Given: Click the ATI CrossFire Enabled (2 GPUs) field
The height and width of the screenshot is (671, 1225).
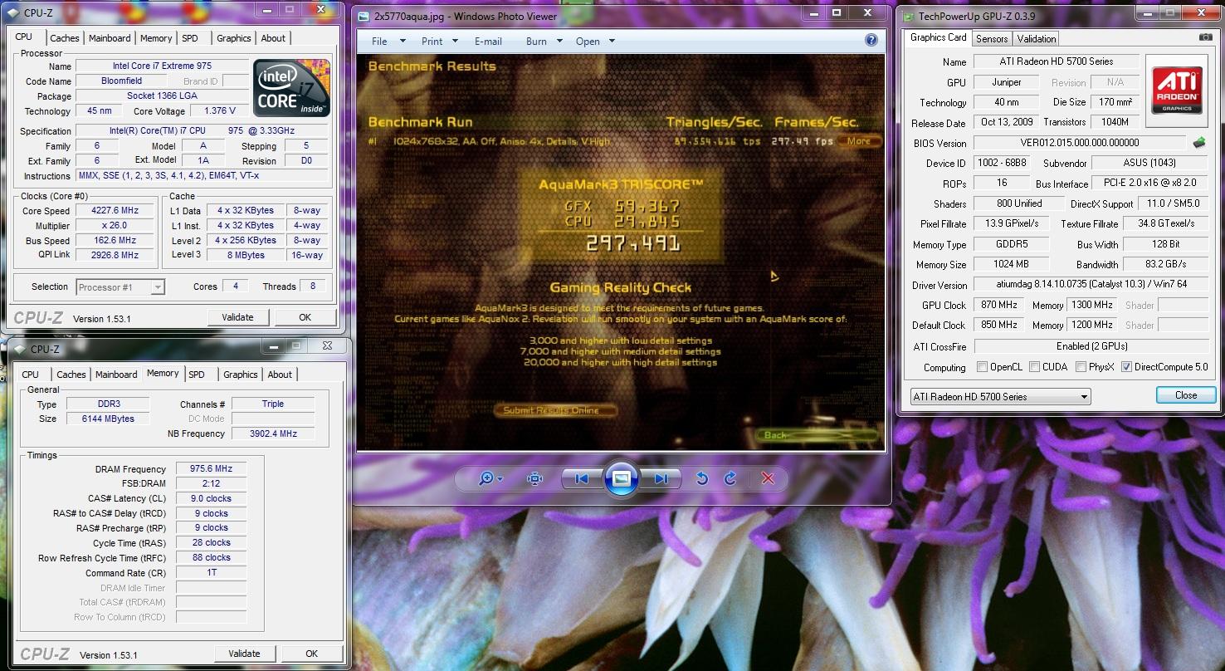Looking at the screenshot, I should click(x=1091, y=345).
